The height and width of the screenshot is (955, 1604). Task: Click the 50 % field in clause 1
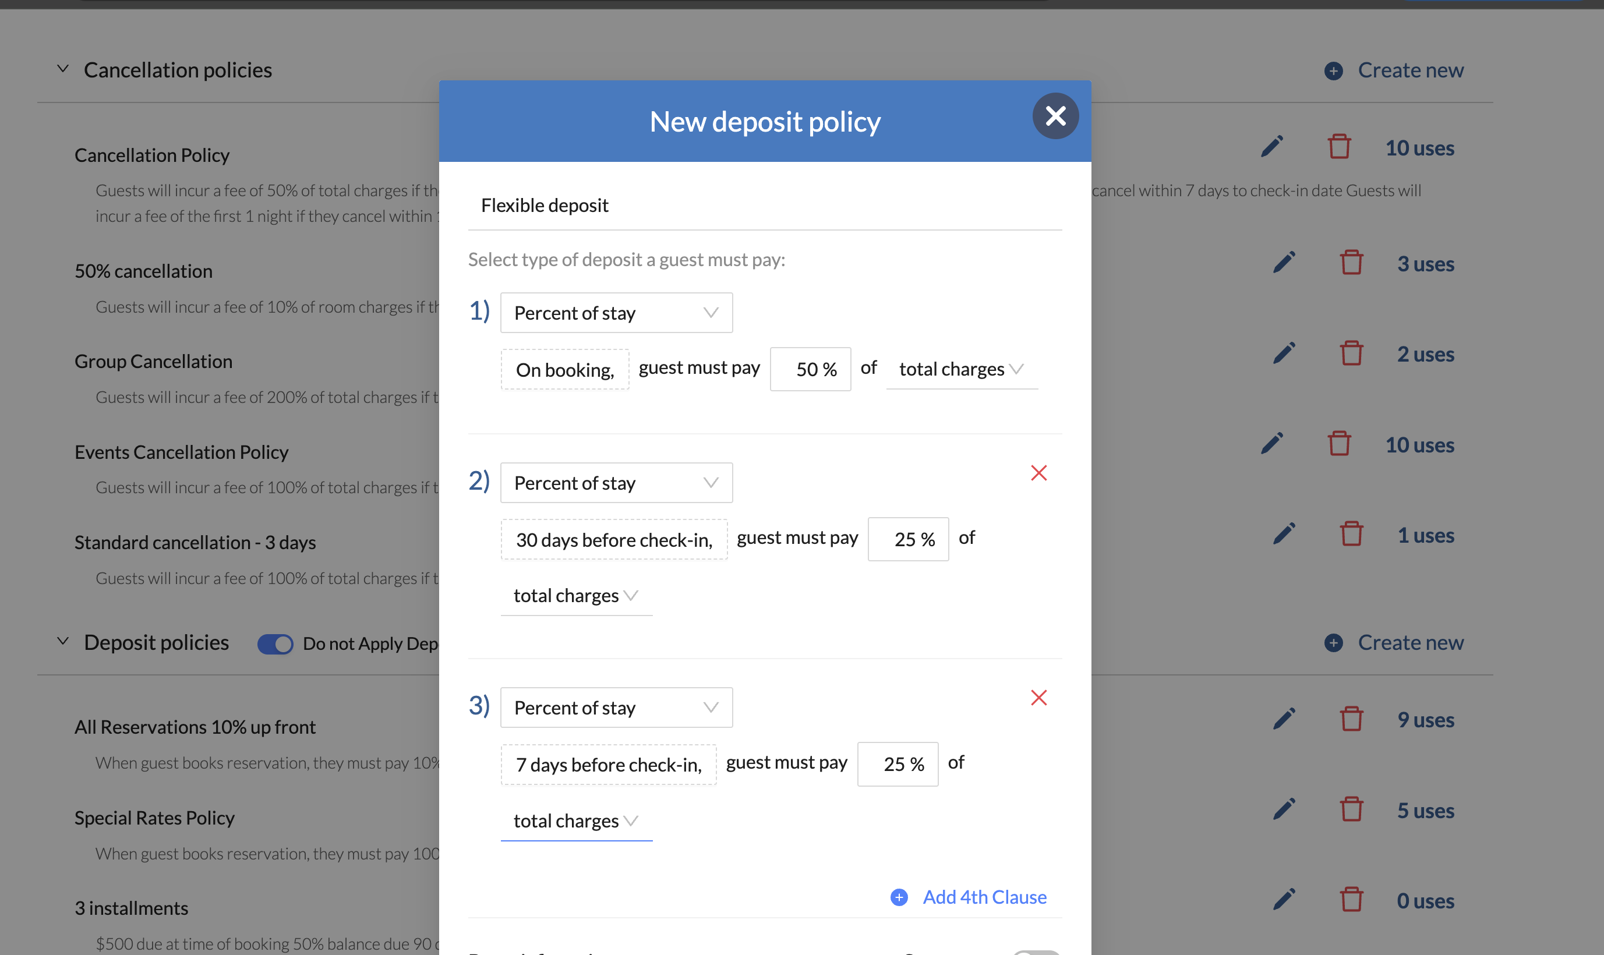(810, 369)
